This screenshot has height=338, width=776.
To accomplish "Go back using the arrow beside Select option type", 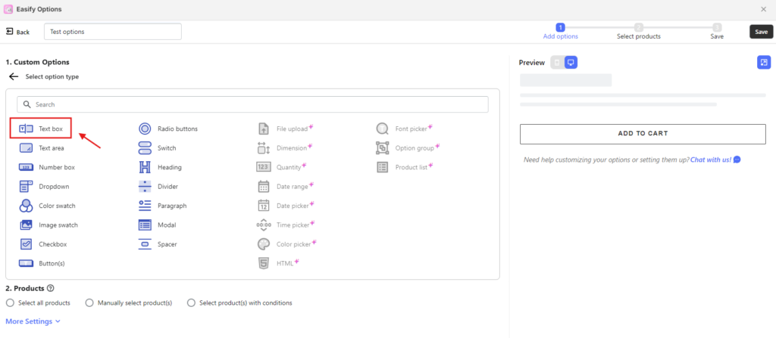I will (x=14, y=76).
